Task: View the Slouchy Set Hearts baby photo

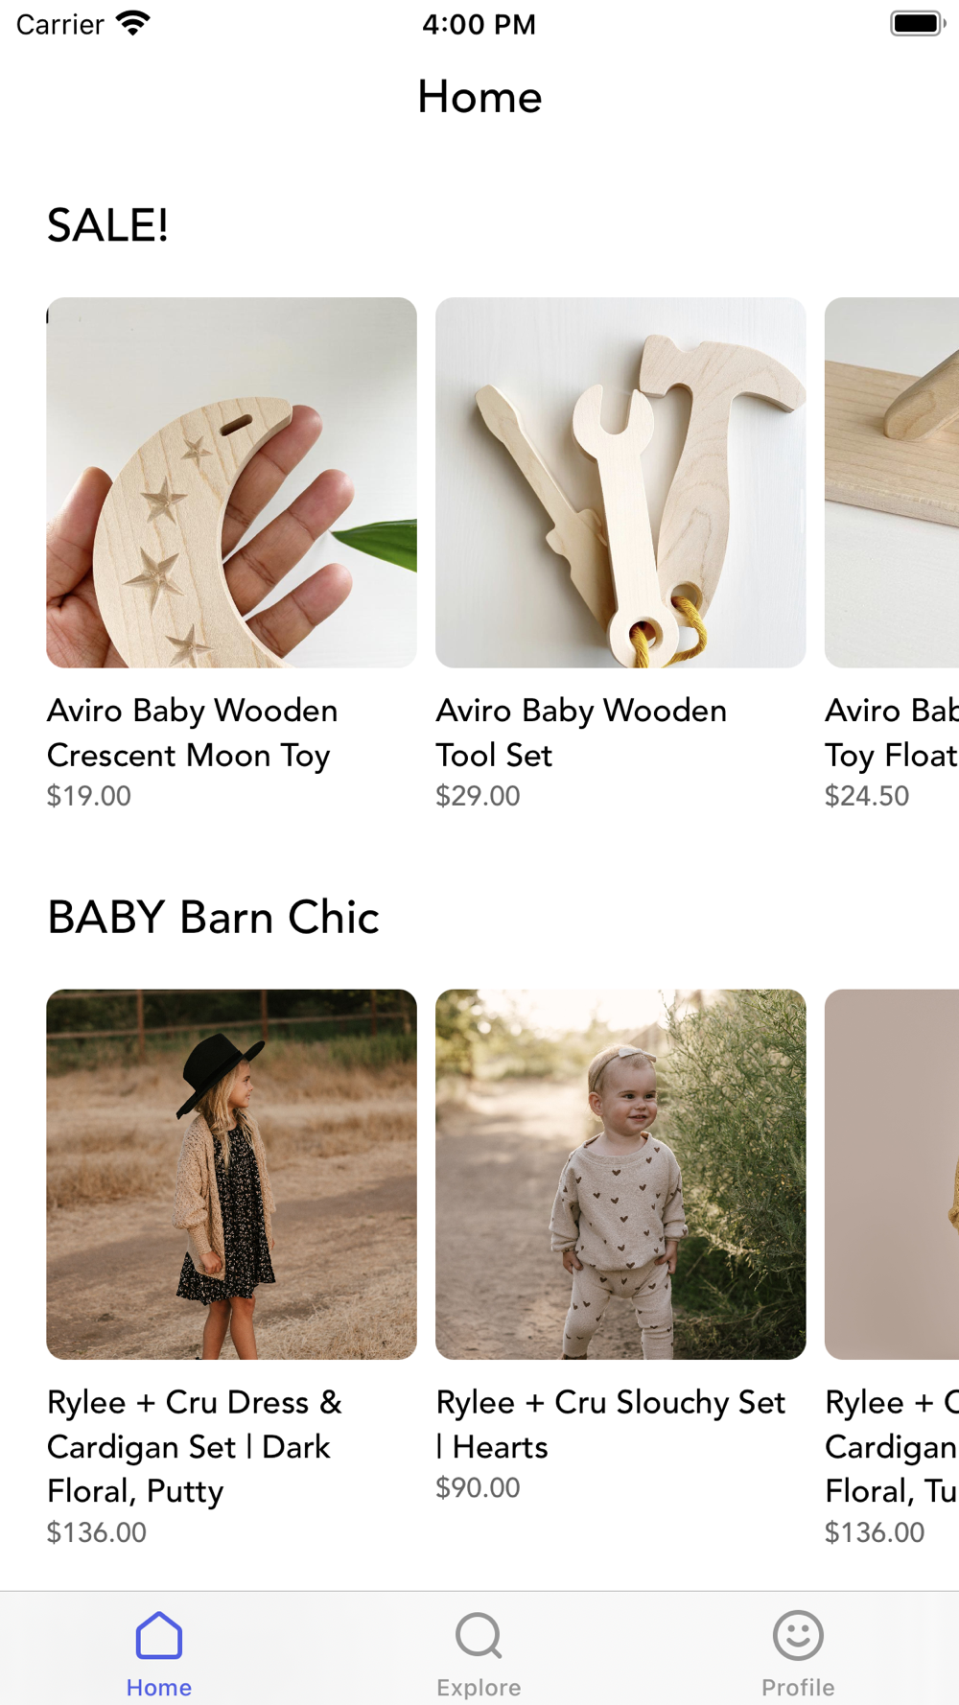Action: pos(620,1175)
